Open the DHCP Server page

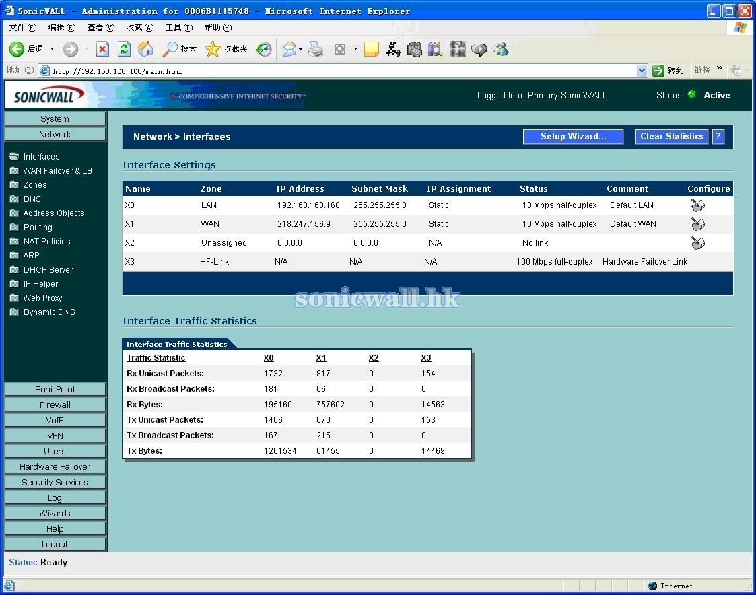click(48, 269)
